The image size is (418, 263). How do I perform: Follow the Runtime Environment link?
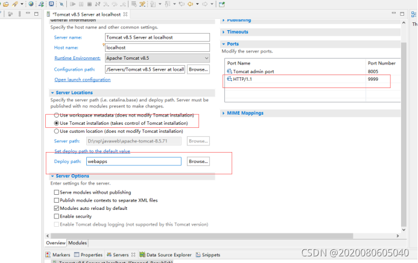tap(77, 58)
